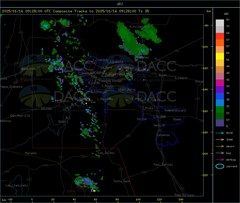Click the 'R_Padre' map label
This screenshot has height=203, width=240.
tap(153, 100)
